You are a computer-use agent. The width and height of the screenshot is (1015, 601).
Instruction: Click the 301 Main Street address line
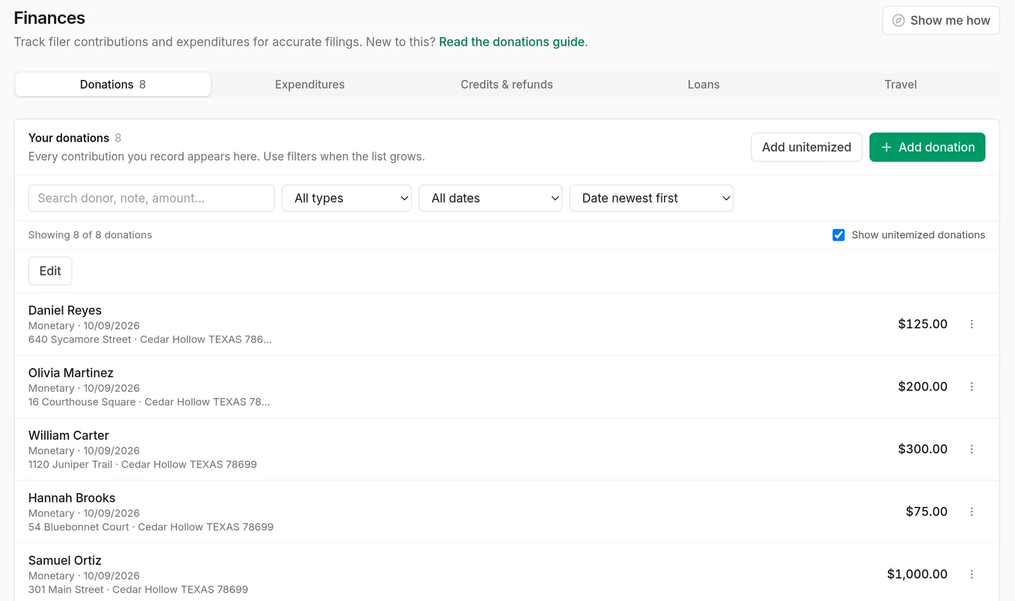(138, 590)
